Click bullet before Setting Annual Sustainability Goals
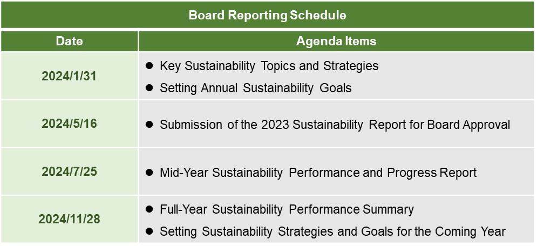The image size is (537, 246). click(149, 88)
